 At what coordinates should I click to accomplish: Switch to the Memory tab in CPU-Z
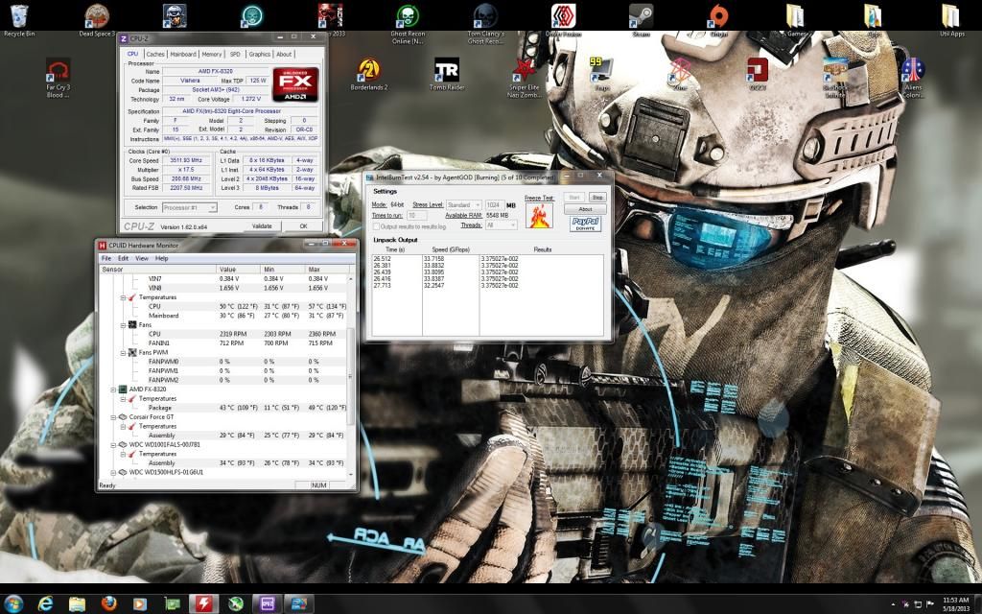coord(212,55)
